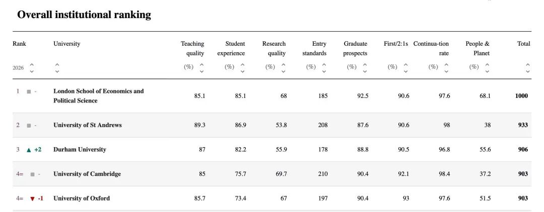Sort by Teaching quality percentage
Image resolution: width=544 pixels, height=212 pixels.
tap(201, 67)
